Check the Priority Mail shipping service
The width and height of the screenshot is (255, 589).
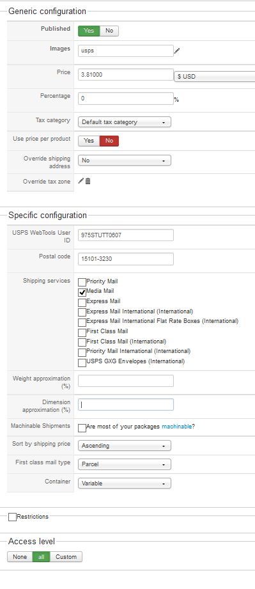point(82,282)
